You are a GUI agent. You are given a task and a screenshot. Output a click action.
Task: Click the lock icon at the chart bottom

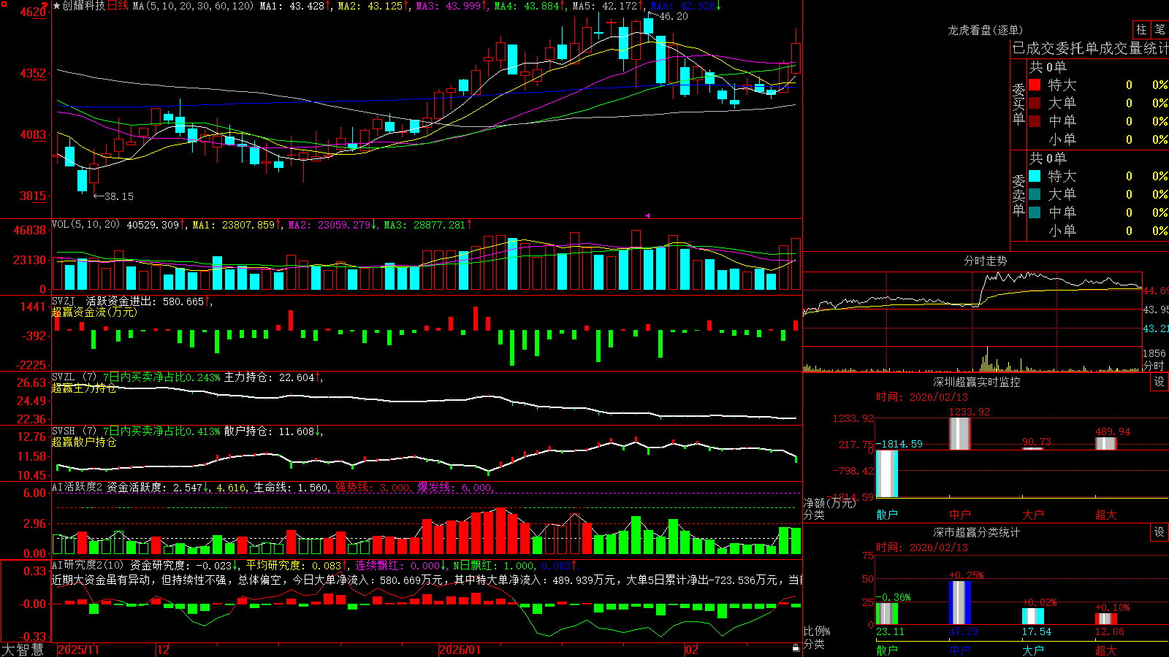[796, 648]
